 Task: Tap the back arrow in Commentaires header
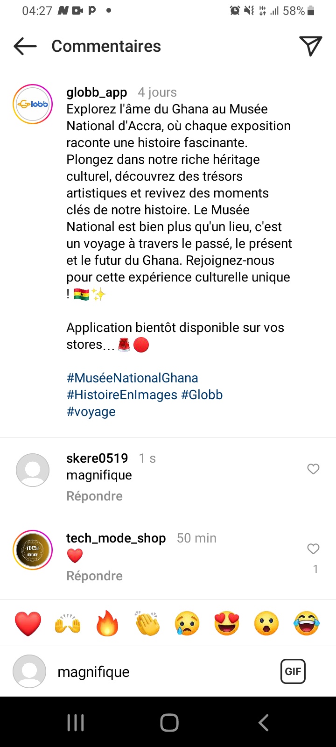25,46
